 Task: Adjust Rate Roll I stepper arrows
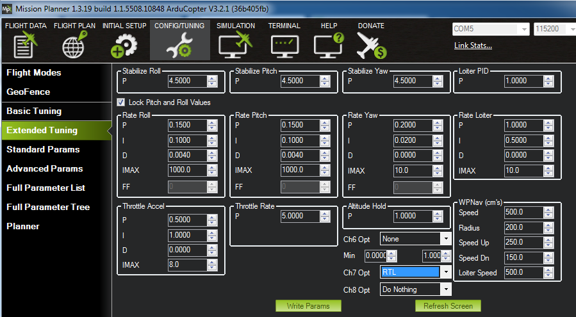click(x=212, y=140)
